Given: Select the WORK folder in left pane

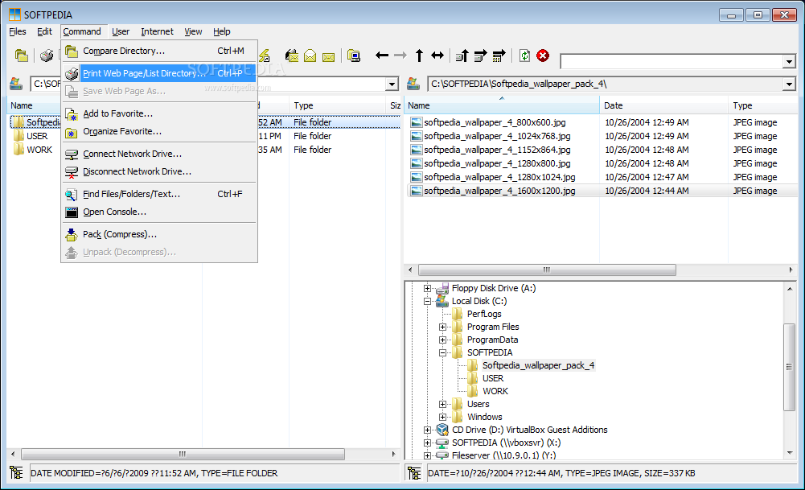Looking at the screenshot, I should tap(39, 150).
